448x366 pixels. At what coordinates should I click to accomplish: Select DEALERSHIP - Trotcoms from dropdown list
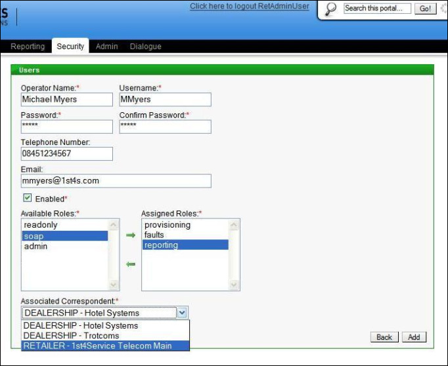click(72, 336)
